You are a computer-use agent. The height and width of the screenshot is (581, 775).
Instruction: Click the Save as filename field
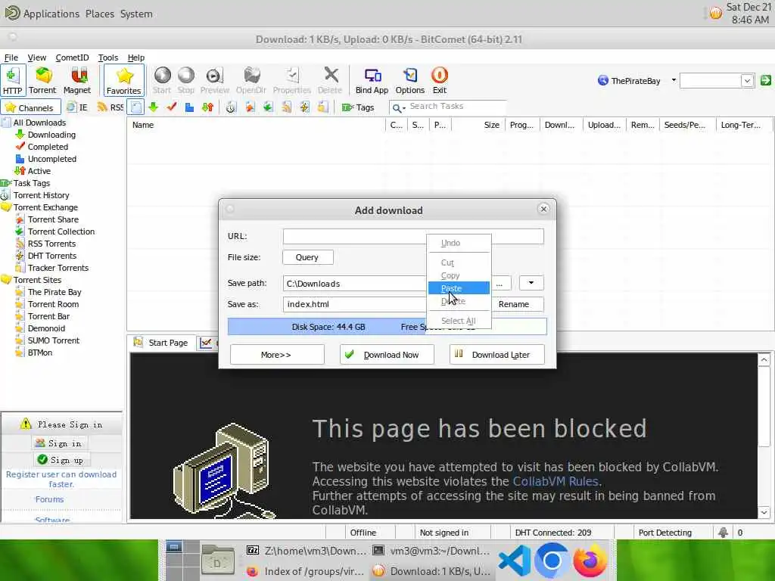354,304
